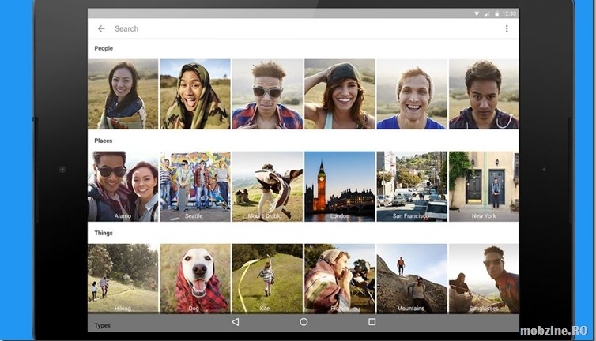Open the London Big Ben thumbnail
Image resolution: width=596 pixels, height=341 pixels.
(339, 186)
